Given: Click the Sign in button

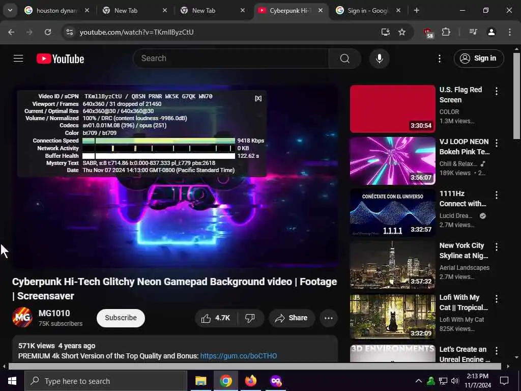Looking at the screenshot, I should click(x=479, y=59).
